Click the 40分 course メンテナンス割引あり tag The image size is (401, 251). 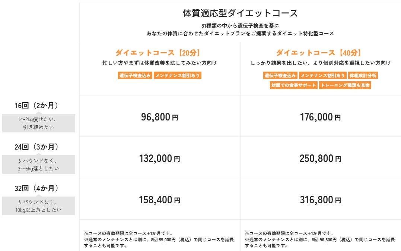click(322, 75)
